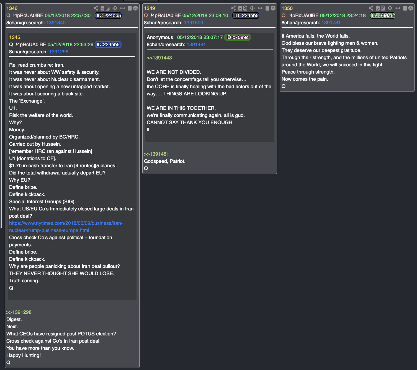Share post 1349 using its share icon
This screenshot has width=417, height=370.
233,8
